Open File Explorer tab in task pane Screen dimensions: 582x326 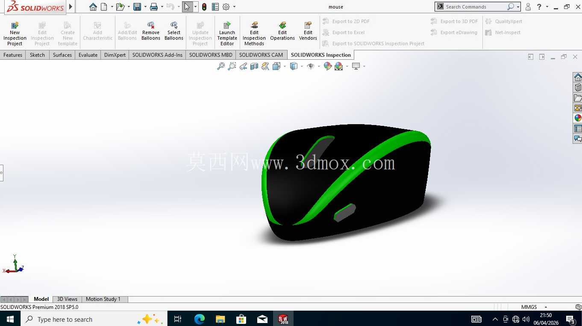(578, 98)
